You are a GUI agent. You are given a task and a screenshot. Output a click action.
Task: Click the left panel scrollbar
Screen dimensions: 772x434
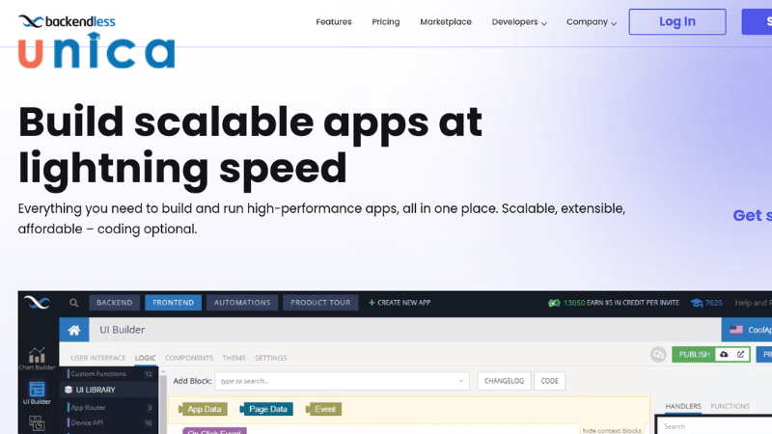tap(163, 401)
